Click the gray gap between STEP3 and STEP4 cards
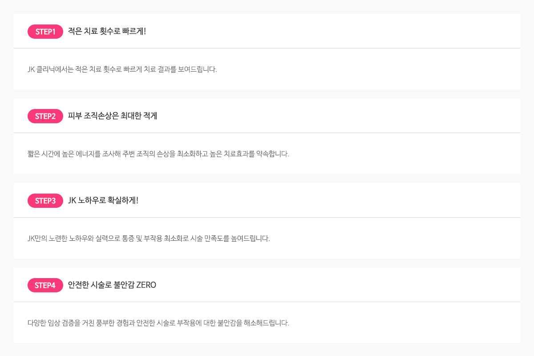Screen dimensions: 534x356 [x=267, y=263]
